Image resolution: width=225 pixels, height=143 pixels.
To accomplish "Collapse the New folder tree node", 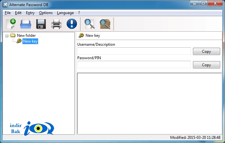I will (7, 36).
